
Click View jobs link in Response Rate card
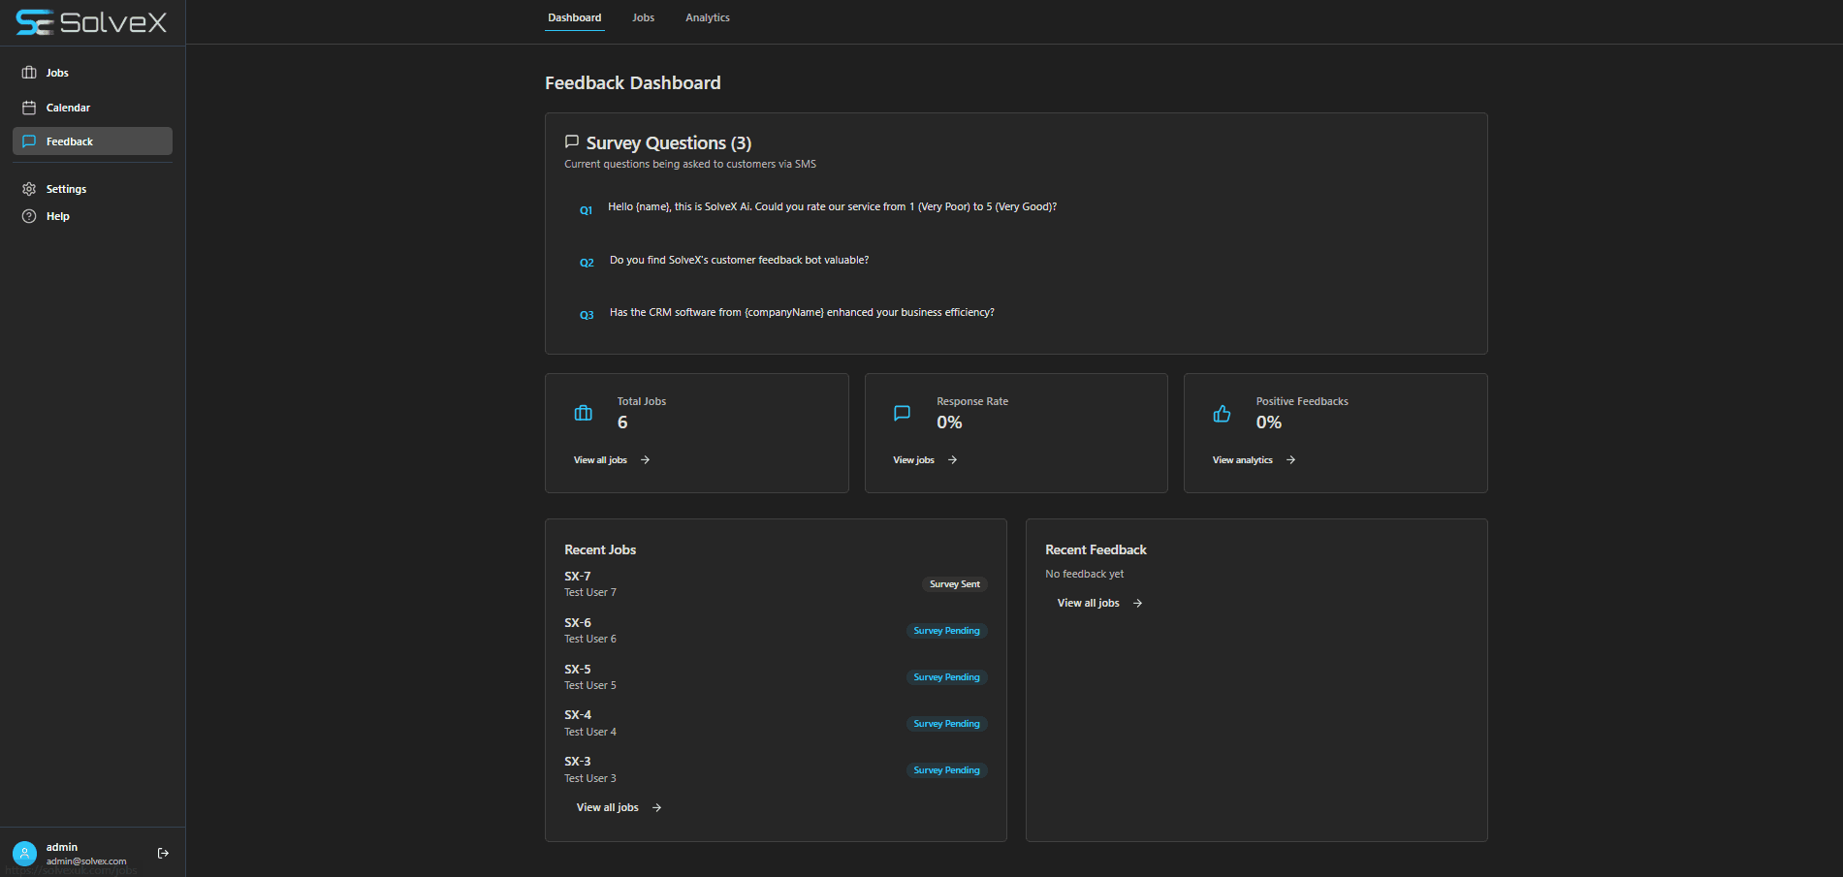[x=914, y=460]
